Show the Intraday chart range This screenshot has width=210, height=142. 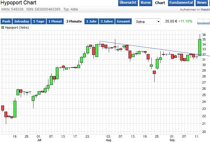tap(22, 21)
